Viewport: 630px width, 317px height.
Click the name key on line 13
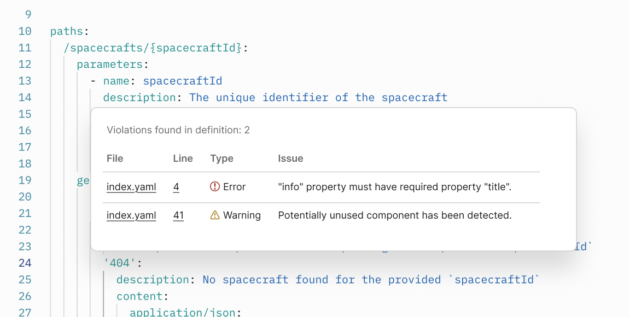[x=116, y=81]
